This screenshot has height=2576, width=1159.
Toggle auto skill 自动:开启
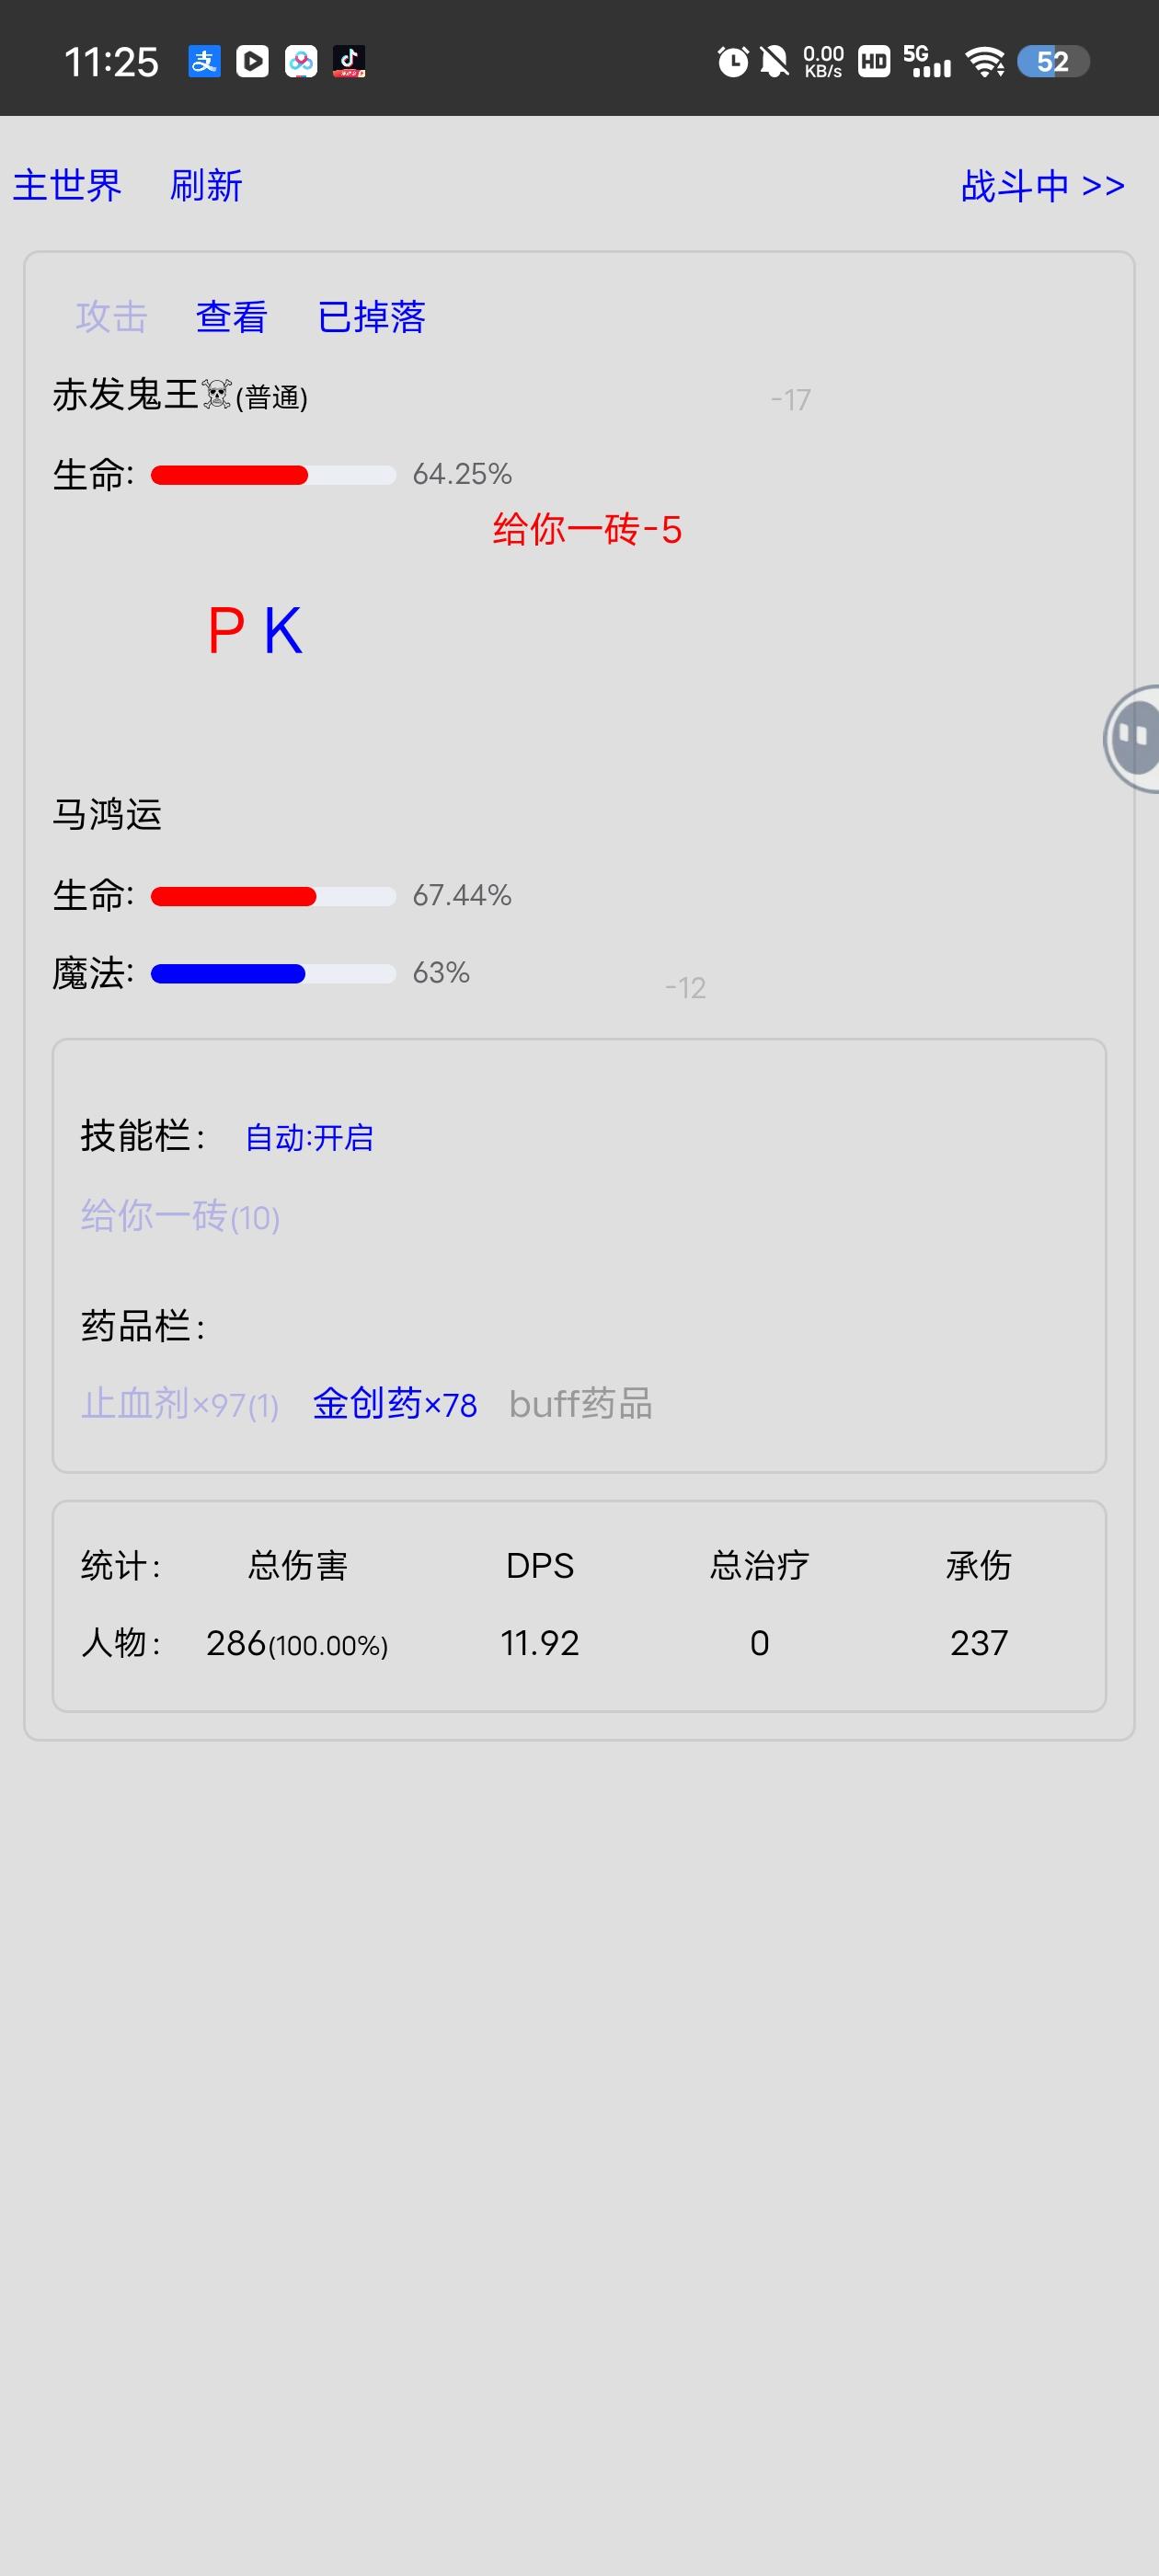[x=309, y=1138]
